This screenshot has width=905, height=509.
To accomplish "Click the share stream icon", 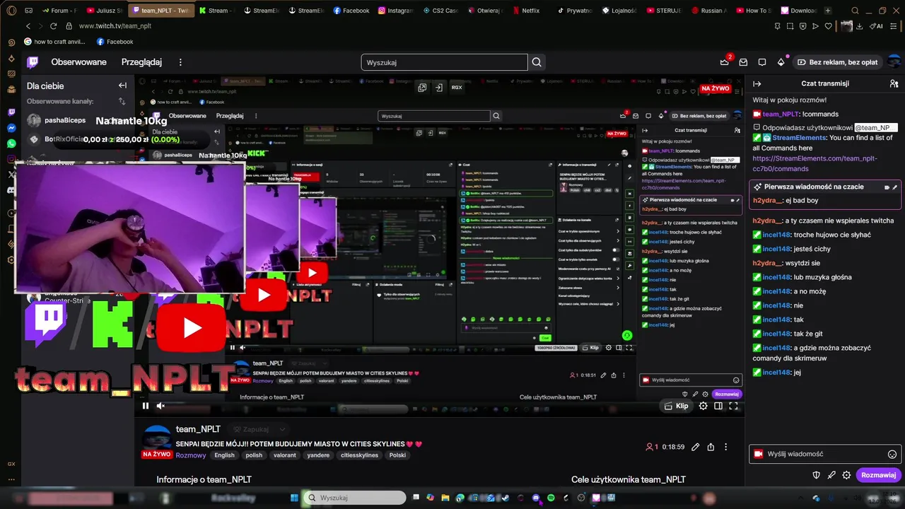I will 711,447.
